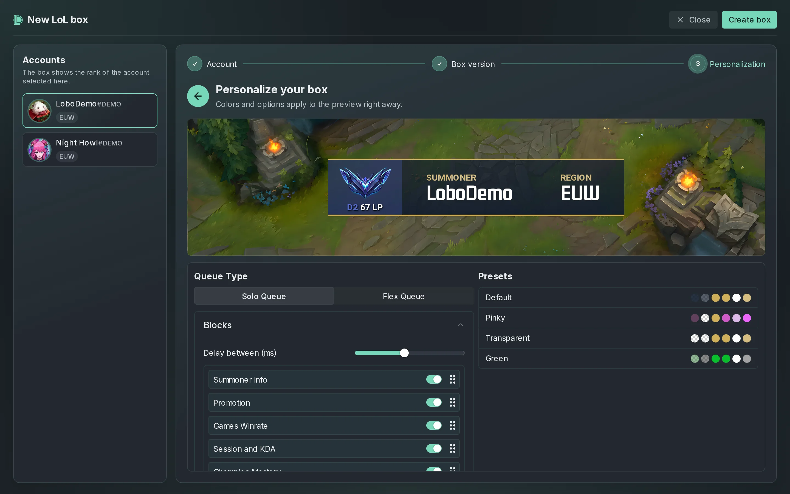Collapse the Blocks section
Screen dimensions: 790x494
point(460,325)
